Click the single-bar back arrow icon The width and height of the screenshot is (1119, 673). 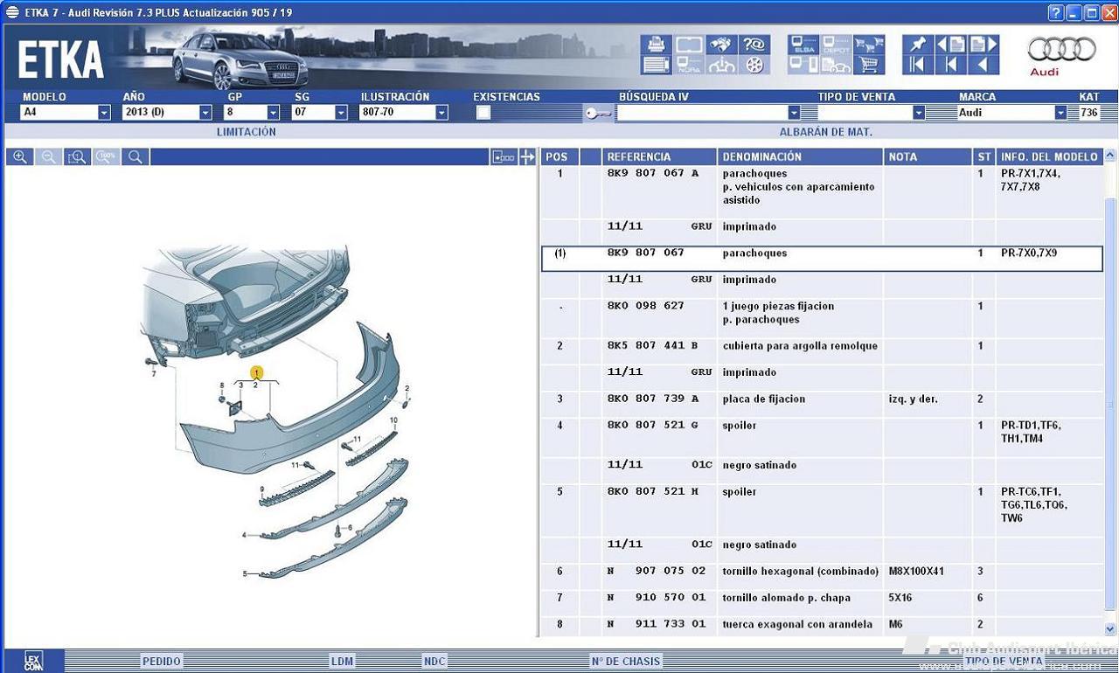pos(951,65)
